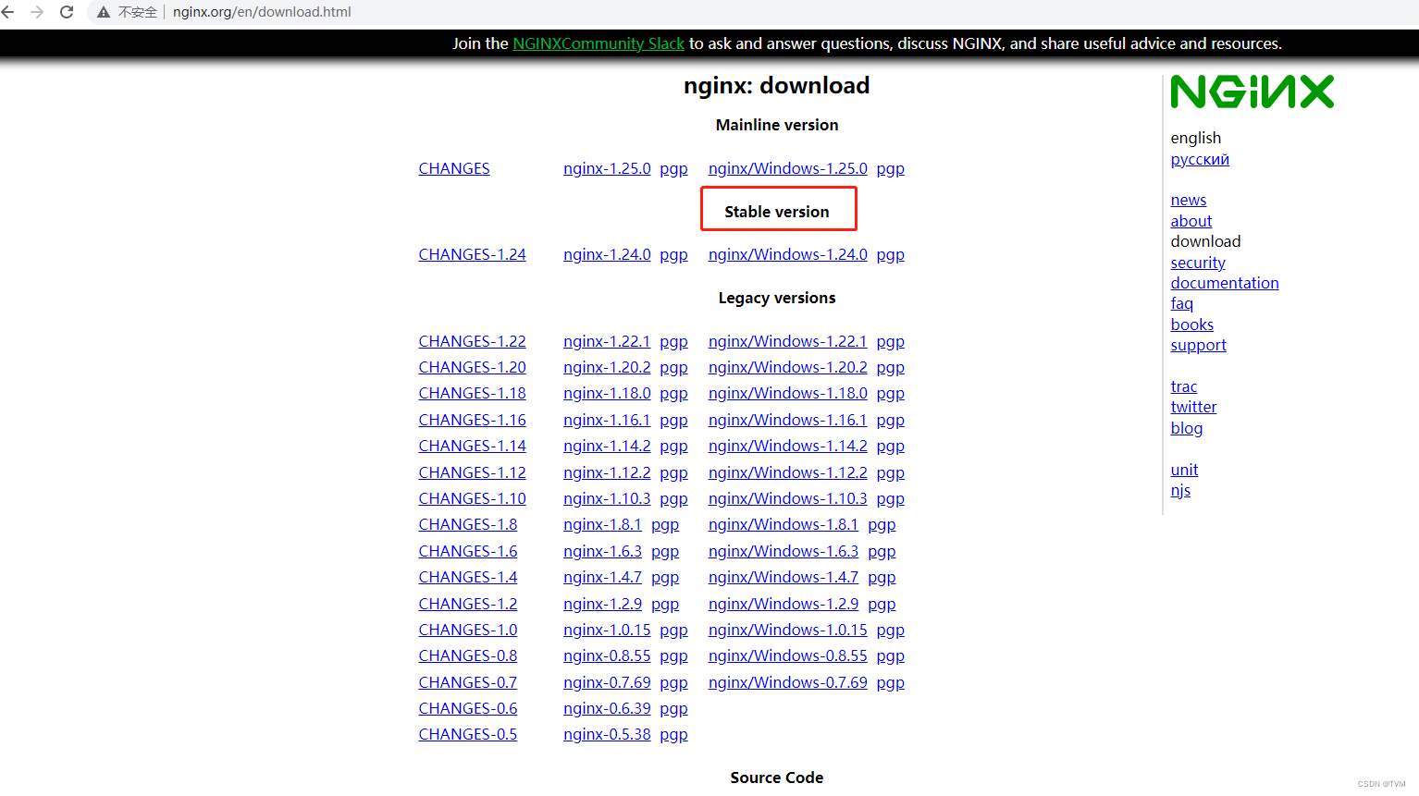
Task: Download nginx-1.18.0
Action: (607, 393)
